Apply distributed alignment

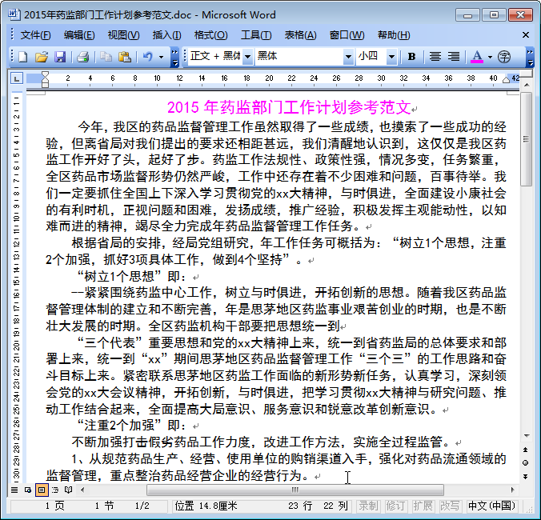(453, 57)
